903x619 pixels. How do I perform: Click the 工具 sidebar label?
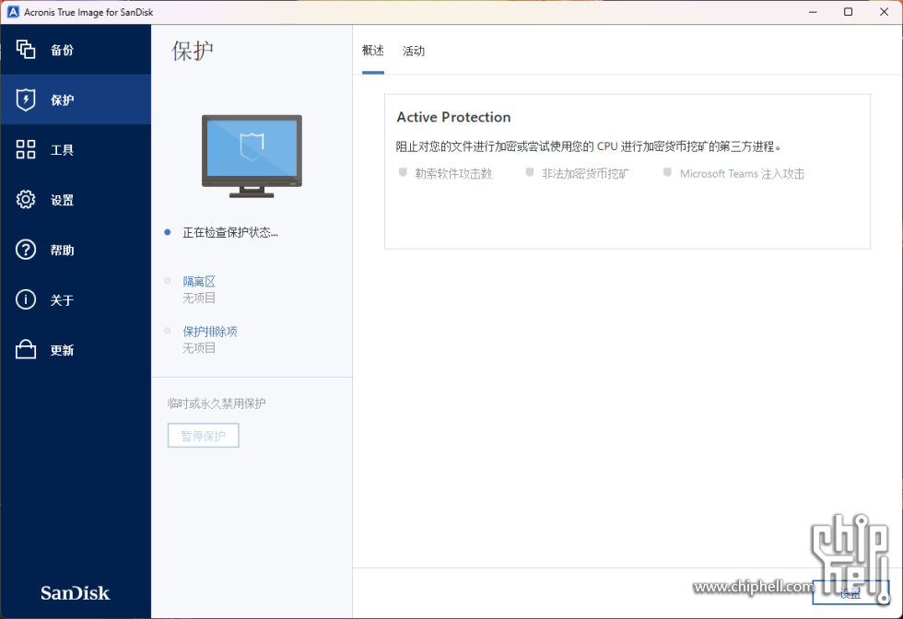click(63, 150)
